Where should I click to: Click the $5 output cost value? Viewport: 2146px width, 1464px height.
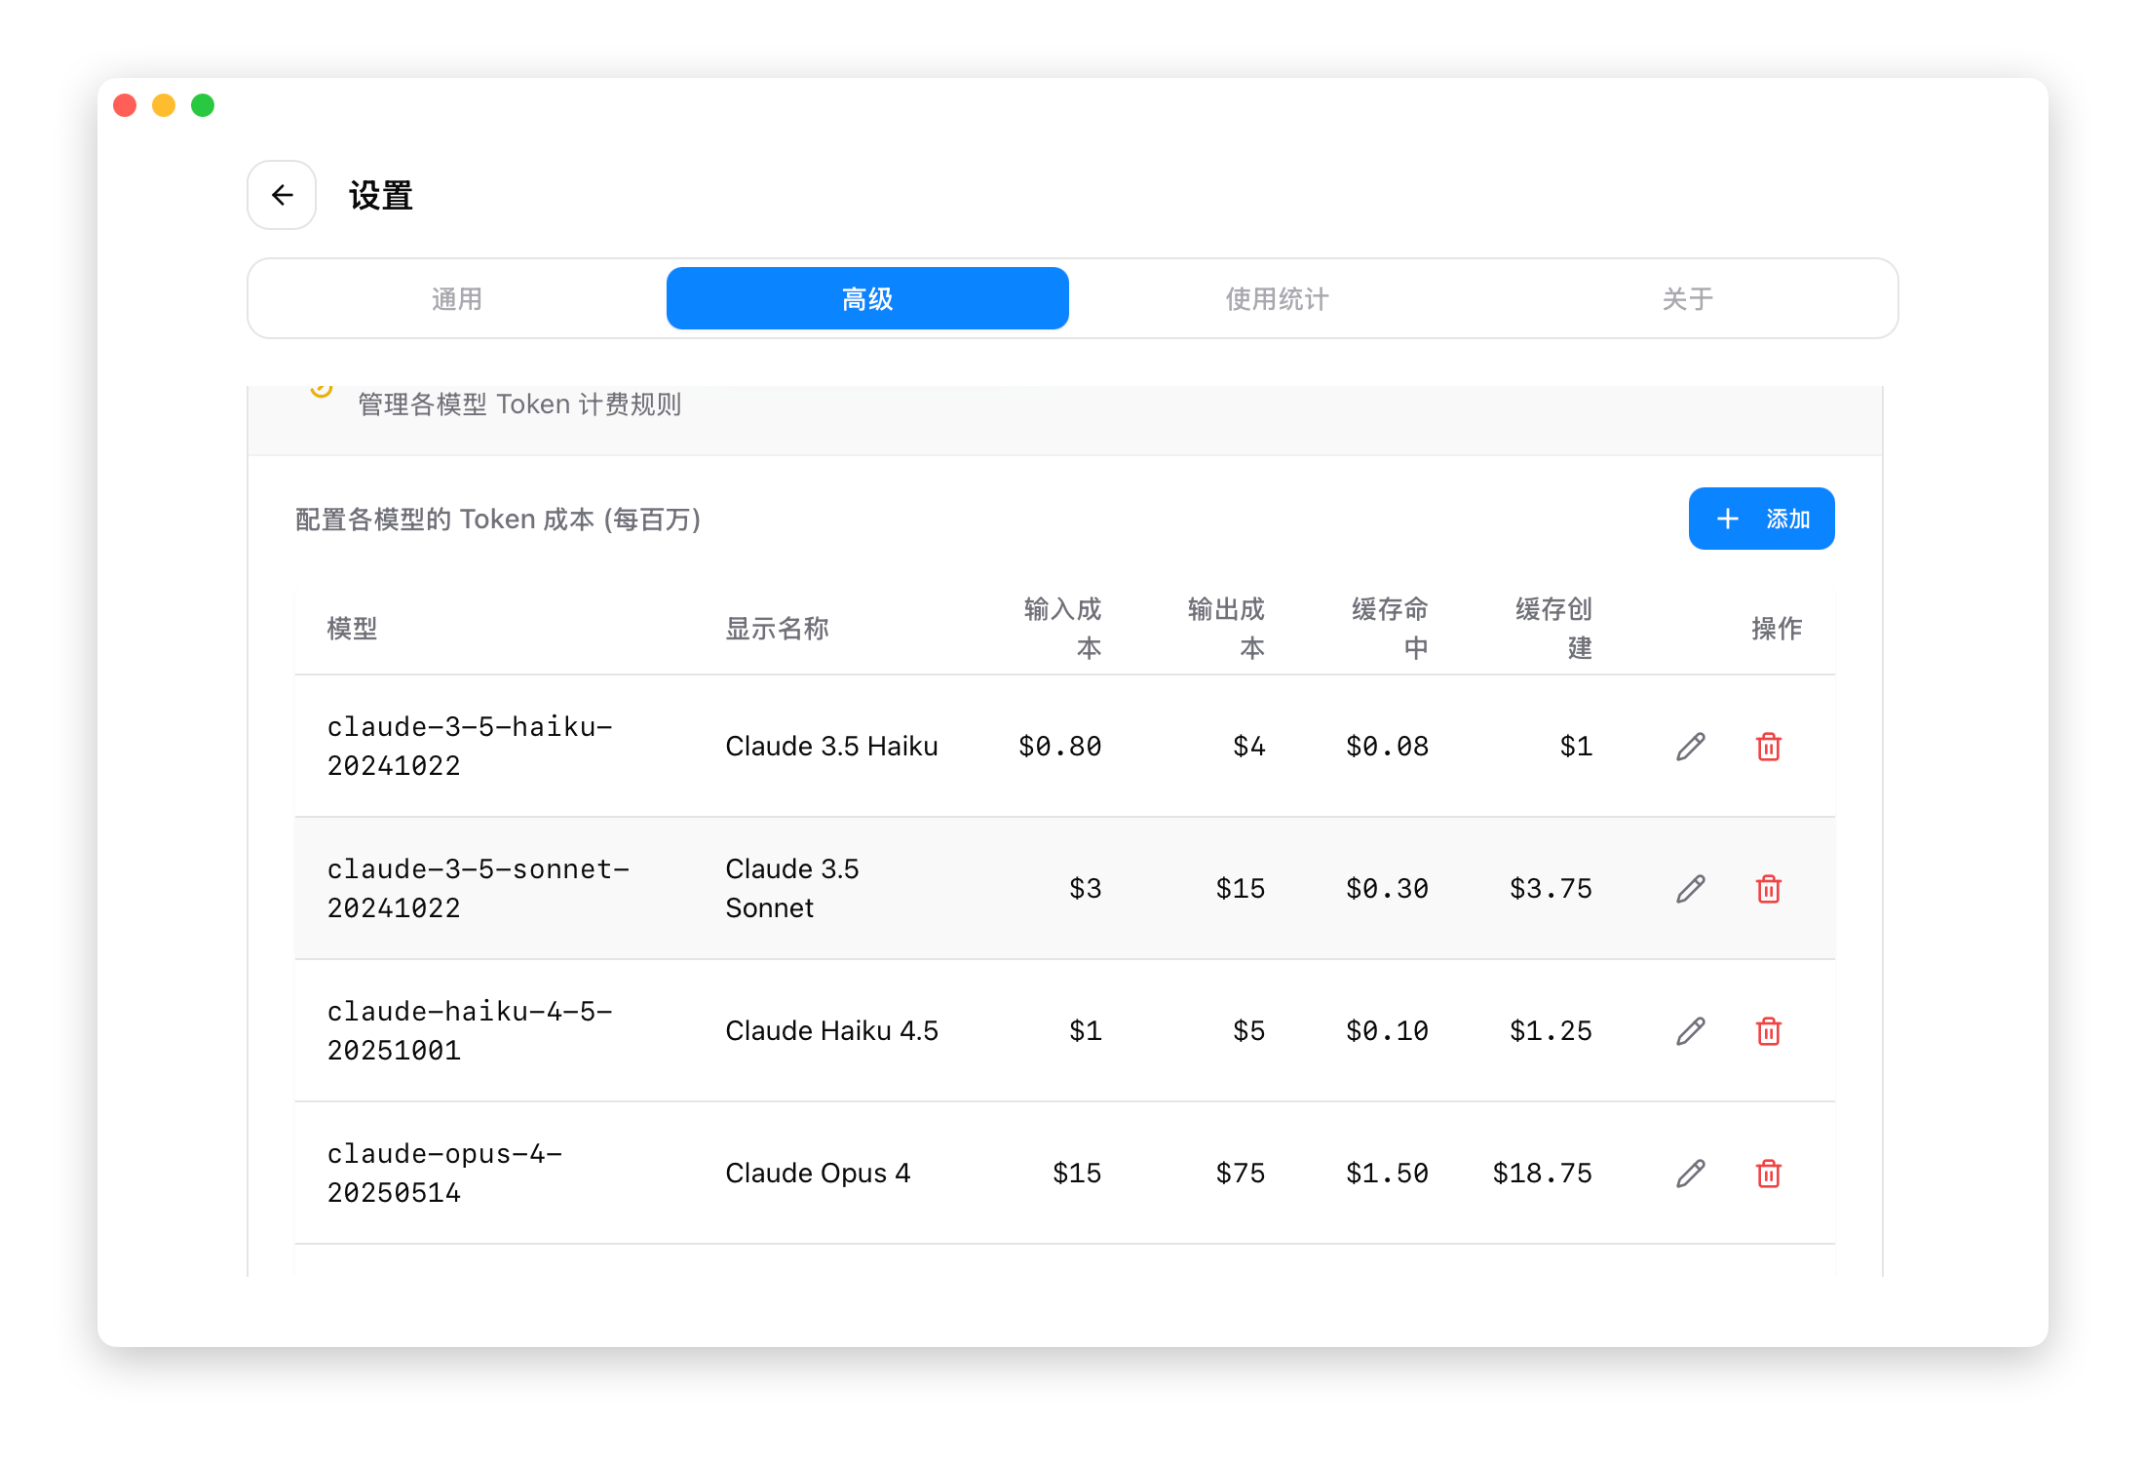tap(1248, 1031)
